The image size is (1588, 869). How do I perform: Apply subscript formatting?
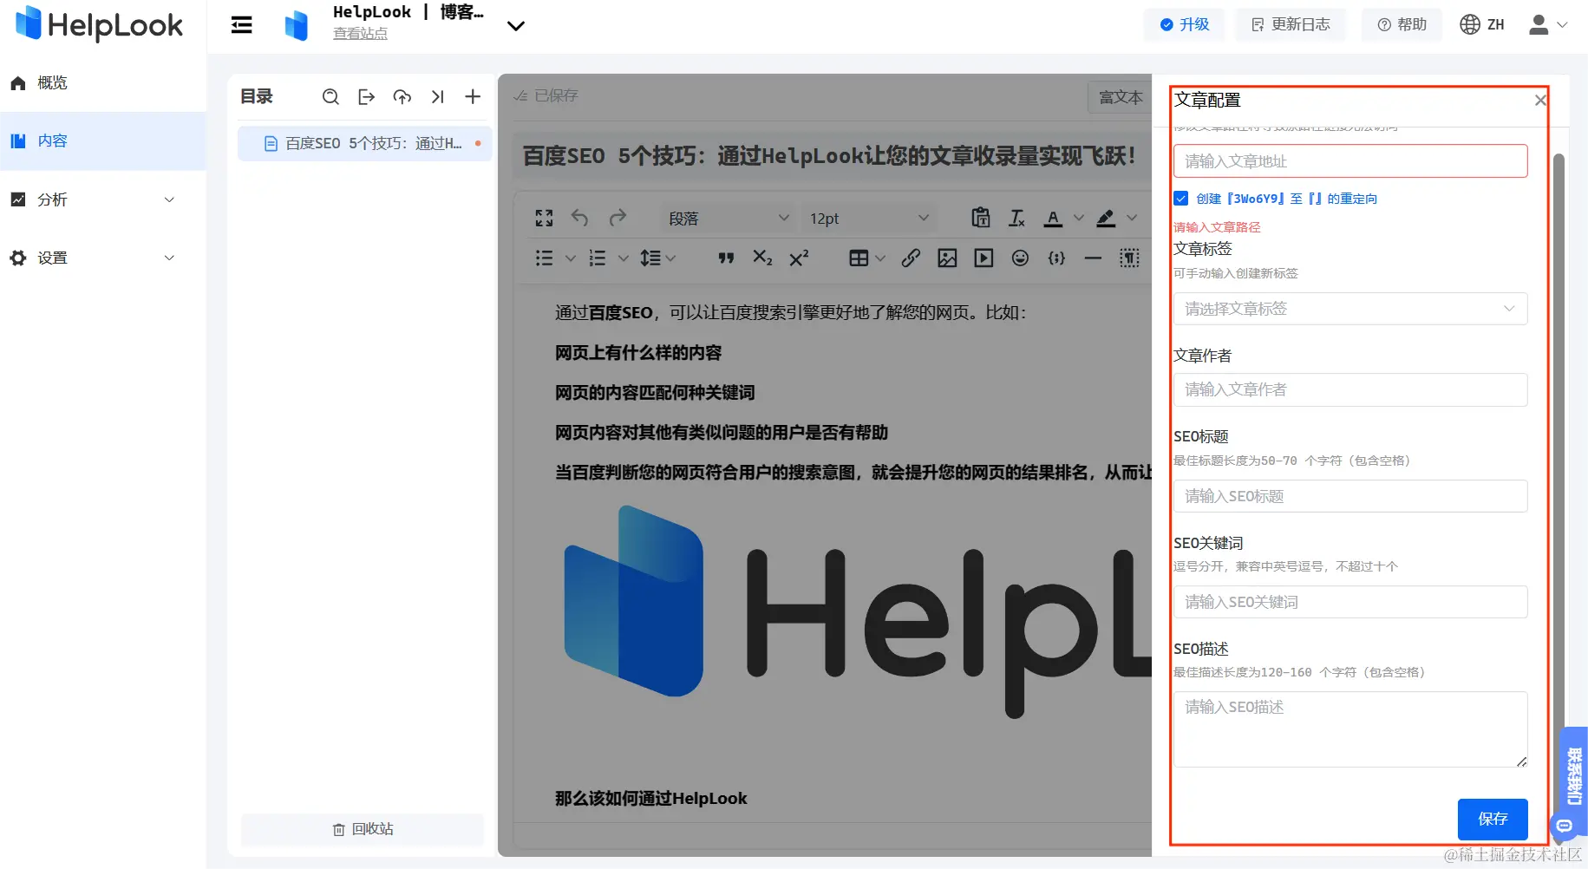(x=762, y=258)
